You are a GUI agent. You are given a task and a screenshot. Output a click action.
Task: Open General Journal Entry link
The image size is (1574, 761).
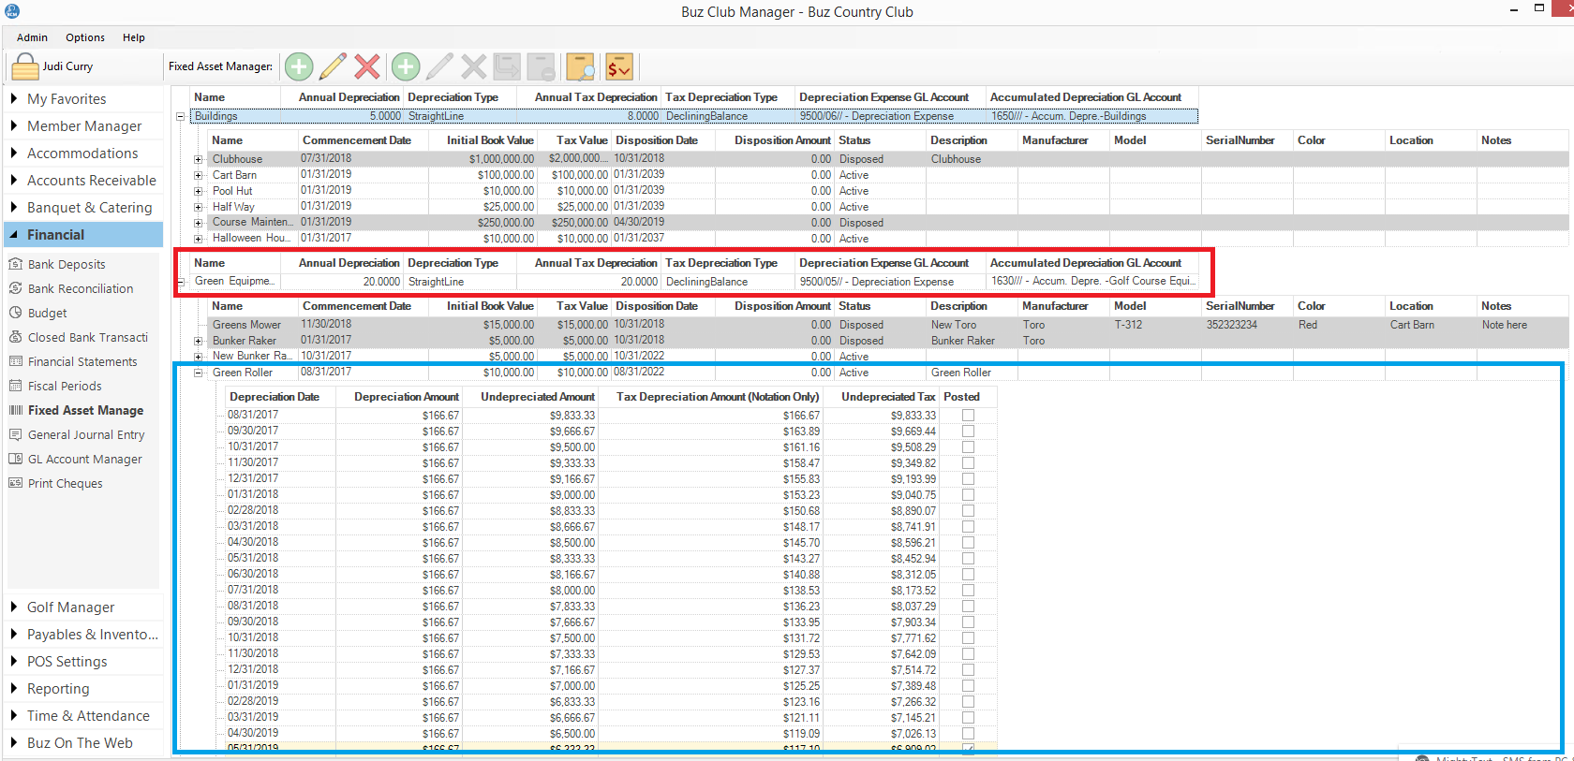point(86,435)
